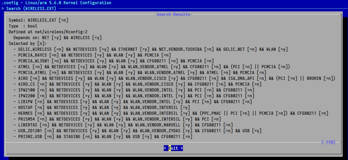Click the row starting with ATMEL [=n]
This screenshot has width=348, height=160.
coord(152,67)
